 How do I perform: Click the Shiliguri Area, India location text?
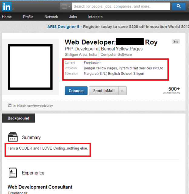[81, 54]
